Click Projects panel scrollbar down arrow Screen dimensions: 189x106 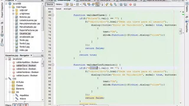coord(43,51)
